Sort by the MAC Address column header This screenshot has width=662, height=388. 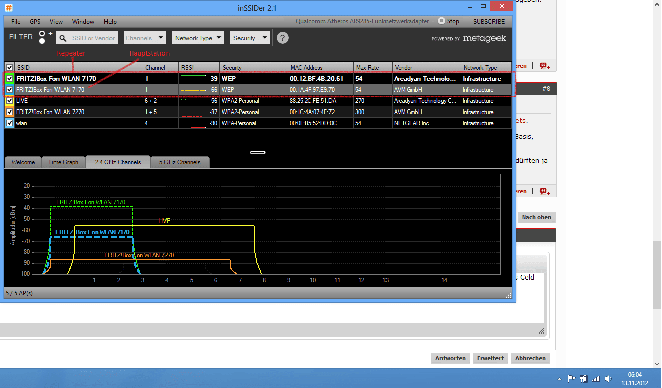coord(321,67)
